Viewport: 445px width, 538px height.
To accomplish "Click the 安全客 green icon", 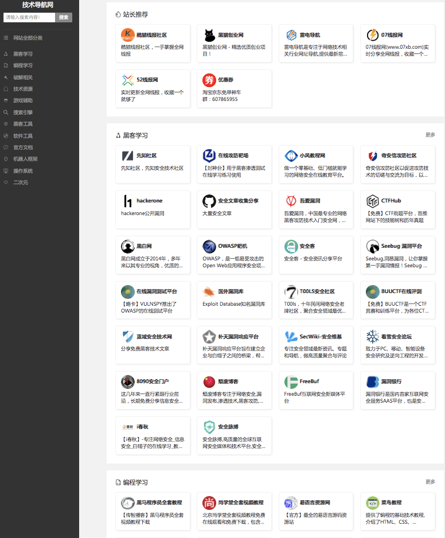I will (291, 247).
